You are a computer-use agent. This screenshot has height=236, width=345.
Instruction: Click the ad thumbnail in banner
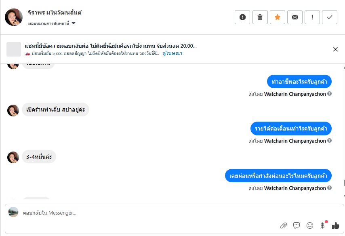[x=14, y=49]
